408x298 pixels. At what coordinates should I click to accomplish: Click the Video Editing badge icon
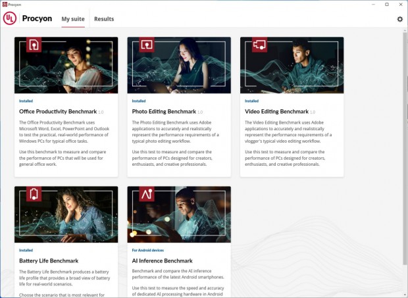tap(259, 45)
